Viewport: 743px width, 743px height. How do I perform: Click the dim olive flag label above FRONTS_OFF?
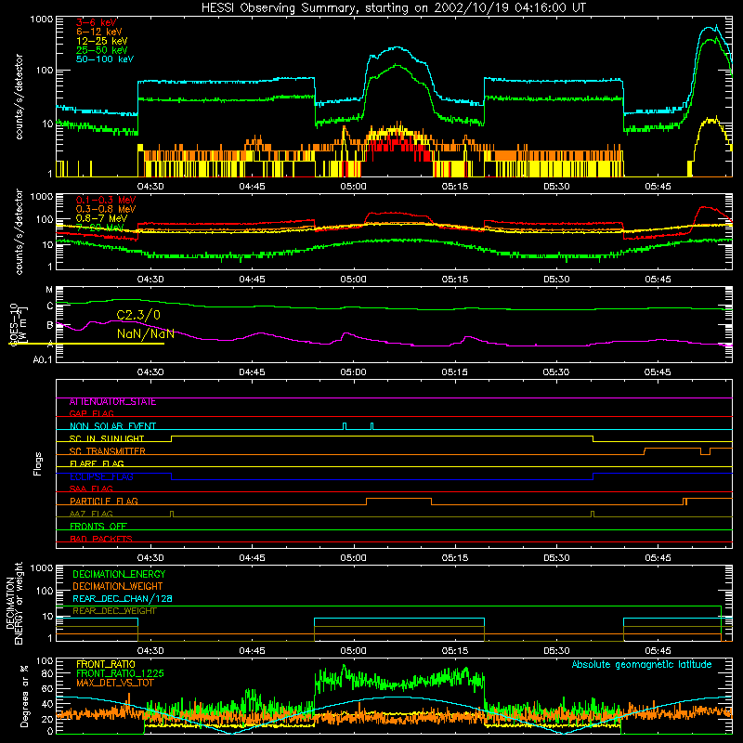tap(91, 514)
